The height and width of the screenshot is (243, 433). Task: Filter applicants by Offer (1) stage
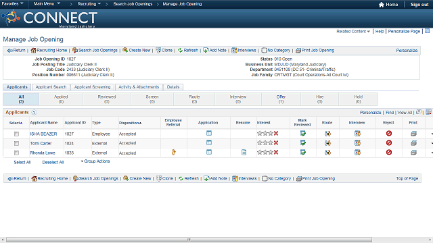[281, 99]
